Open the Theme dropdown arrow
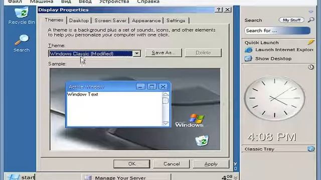The height and width of the screenshot is (180, 321). tap(136, 53)
